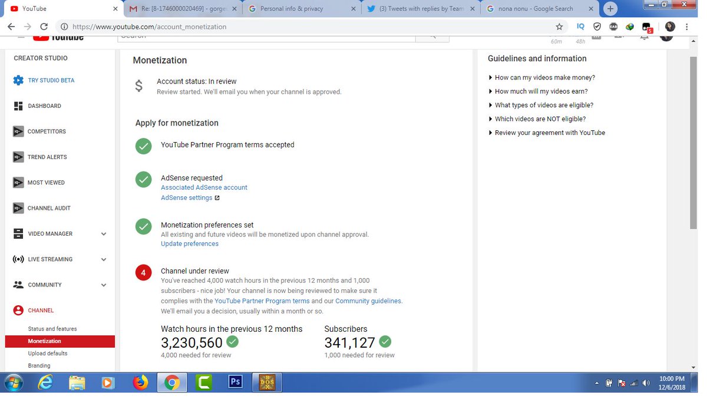This screenshot has width=707, height=409.
Task: Click the Most Viewed IQ icon
Action: pos(18,183)
